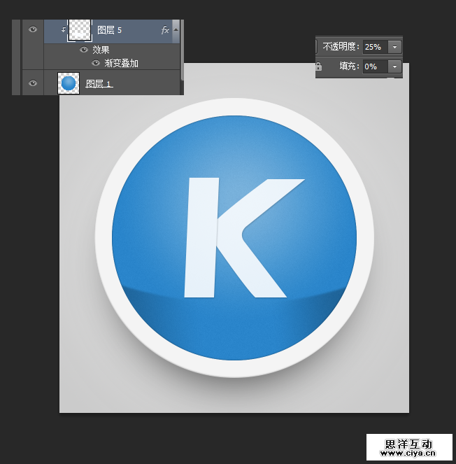Select the 图层 1 layer name

99,84
